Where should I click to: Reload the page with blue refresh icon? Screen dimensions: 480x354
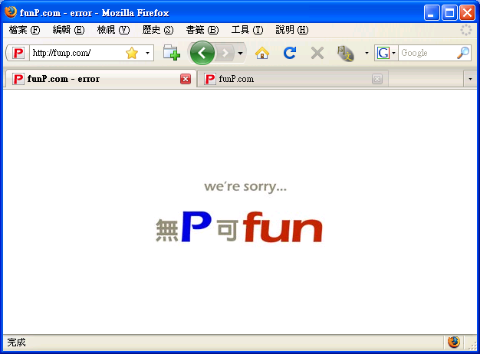[x=289, y=53]
